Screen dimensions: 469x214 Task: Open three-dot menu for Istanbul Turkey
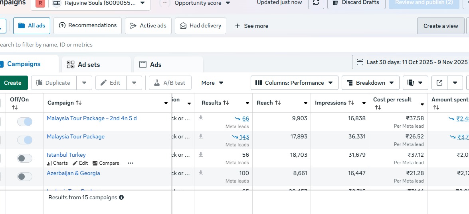[x=130, y=163]
